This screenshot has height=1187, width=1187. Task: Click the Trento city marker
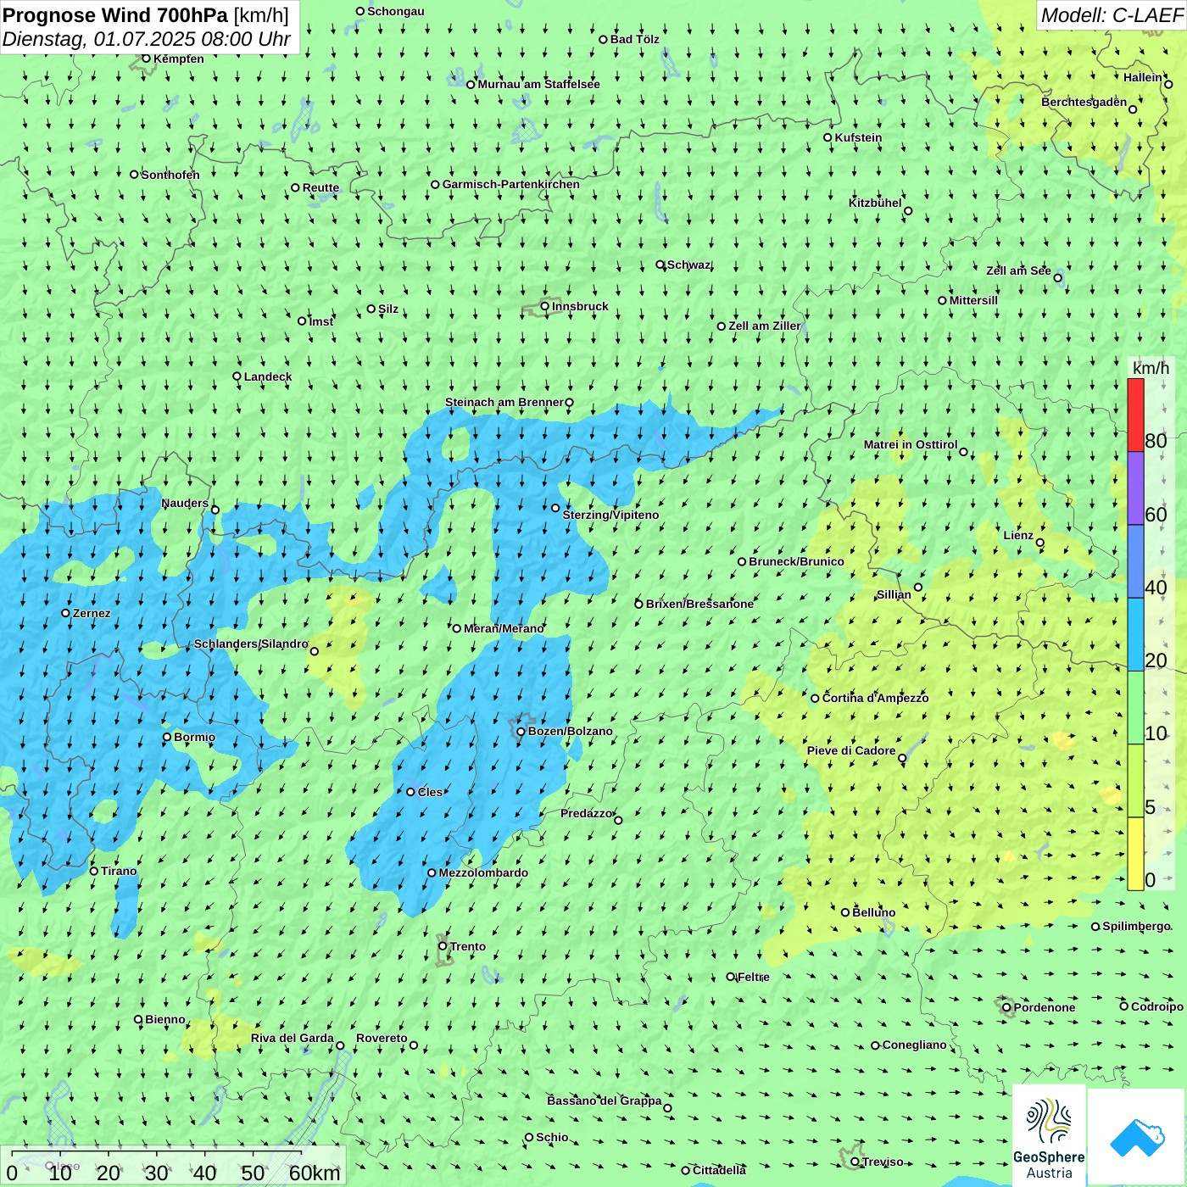443,946
